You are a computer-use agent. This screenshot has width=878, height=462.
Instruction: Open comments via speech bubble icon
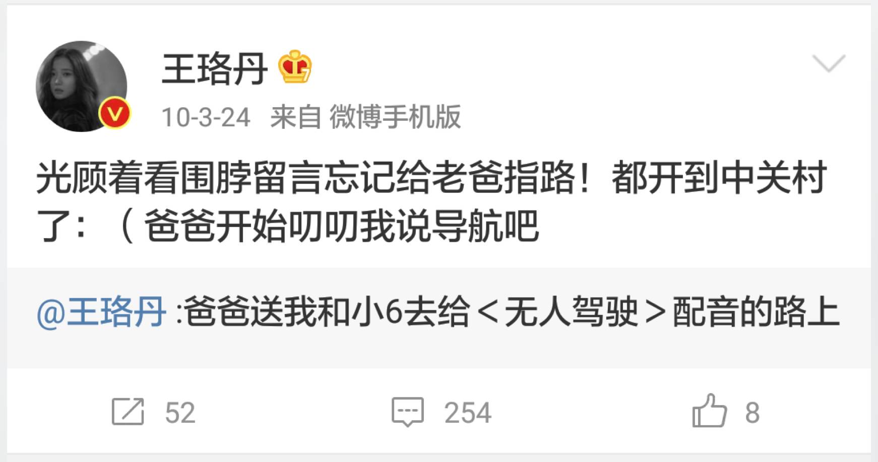[x=408, y=412]
